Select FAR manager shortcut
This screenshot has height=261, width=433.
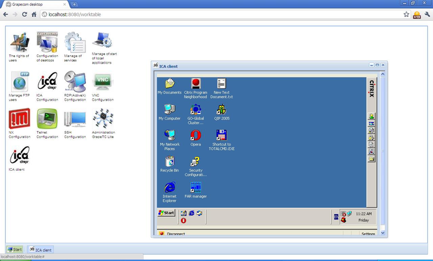point(195,187)
